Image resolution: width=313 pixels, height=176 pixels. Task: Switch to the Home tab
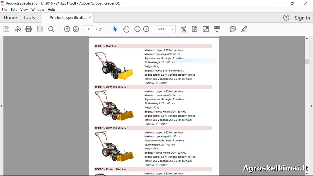[x=10, y=17]
